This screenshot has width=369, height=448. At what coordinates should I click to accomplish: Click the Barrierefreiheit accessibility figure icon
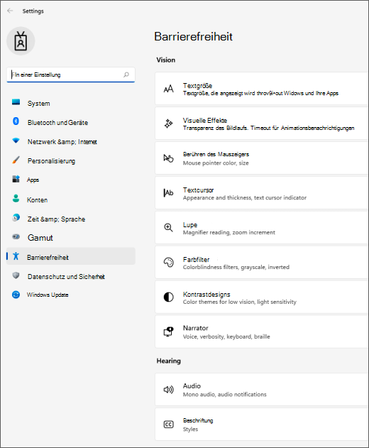pos(16,256)
